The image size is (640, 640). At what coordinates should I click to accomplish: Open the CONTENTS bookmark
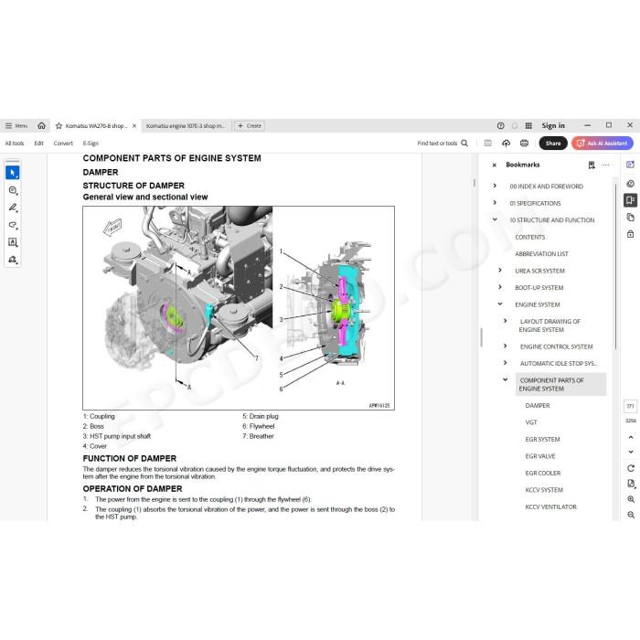(x=529, y=237)
